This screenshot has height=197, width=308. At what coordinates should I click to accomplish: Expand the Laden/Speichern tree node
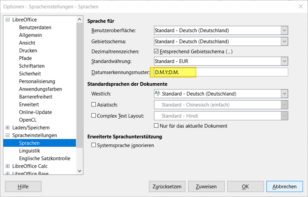(x=8, y=127)
